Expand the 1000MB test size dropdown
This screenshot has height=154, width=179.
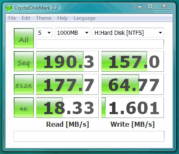72,33
